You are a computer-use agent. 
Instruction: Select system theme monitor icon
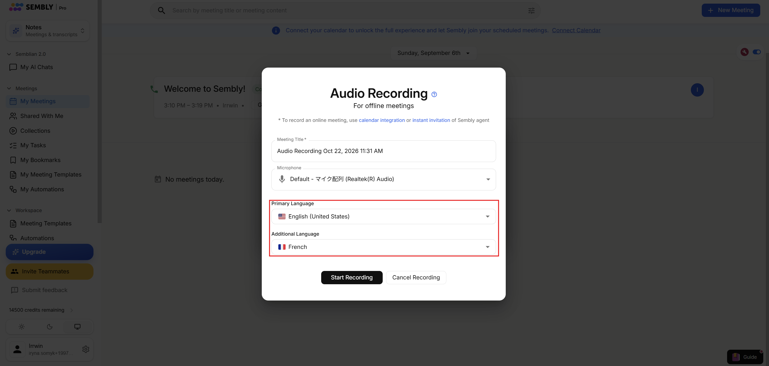point(78,327)
